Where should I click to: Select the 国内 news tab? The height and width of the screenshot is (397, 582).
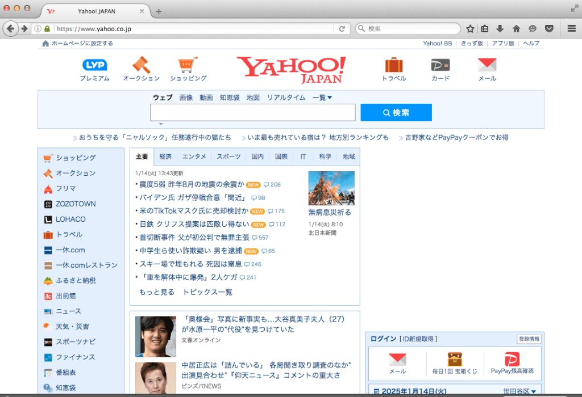click(257, 157)
